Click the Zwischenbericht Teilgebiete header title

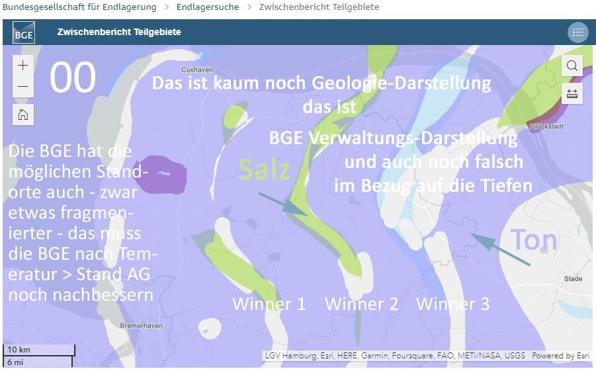tap(119, 32)
